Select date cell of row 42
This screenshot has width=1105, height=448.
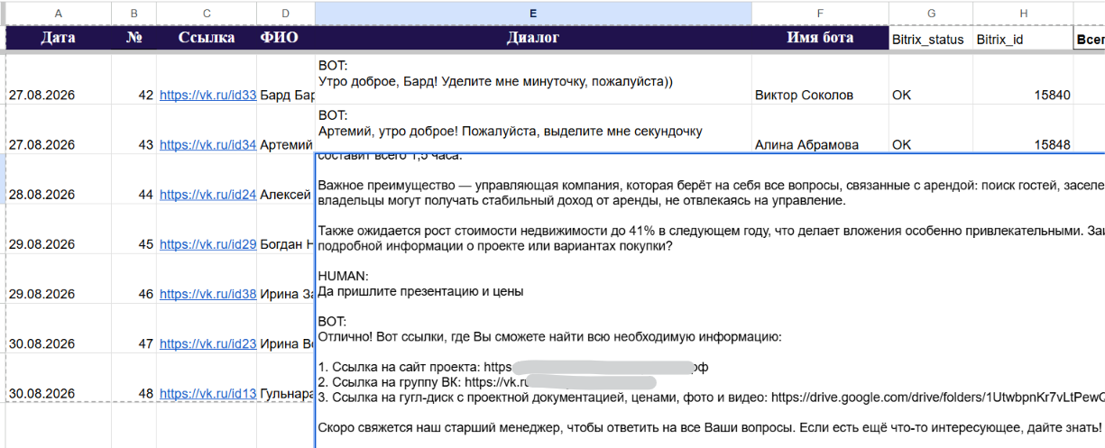[x=59, y=79]
